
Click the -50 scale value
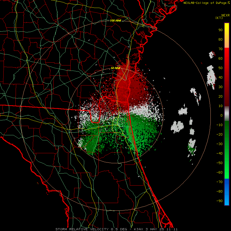(x=219, y=163)
